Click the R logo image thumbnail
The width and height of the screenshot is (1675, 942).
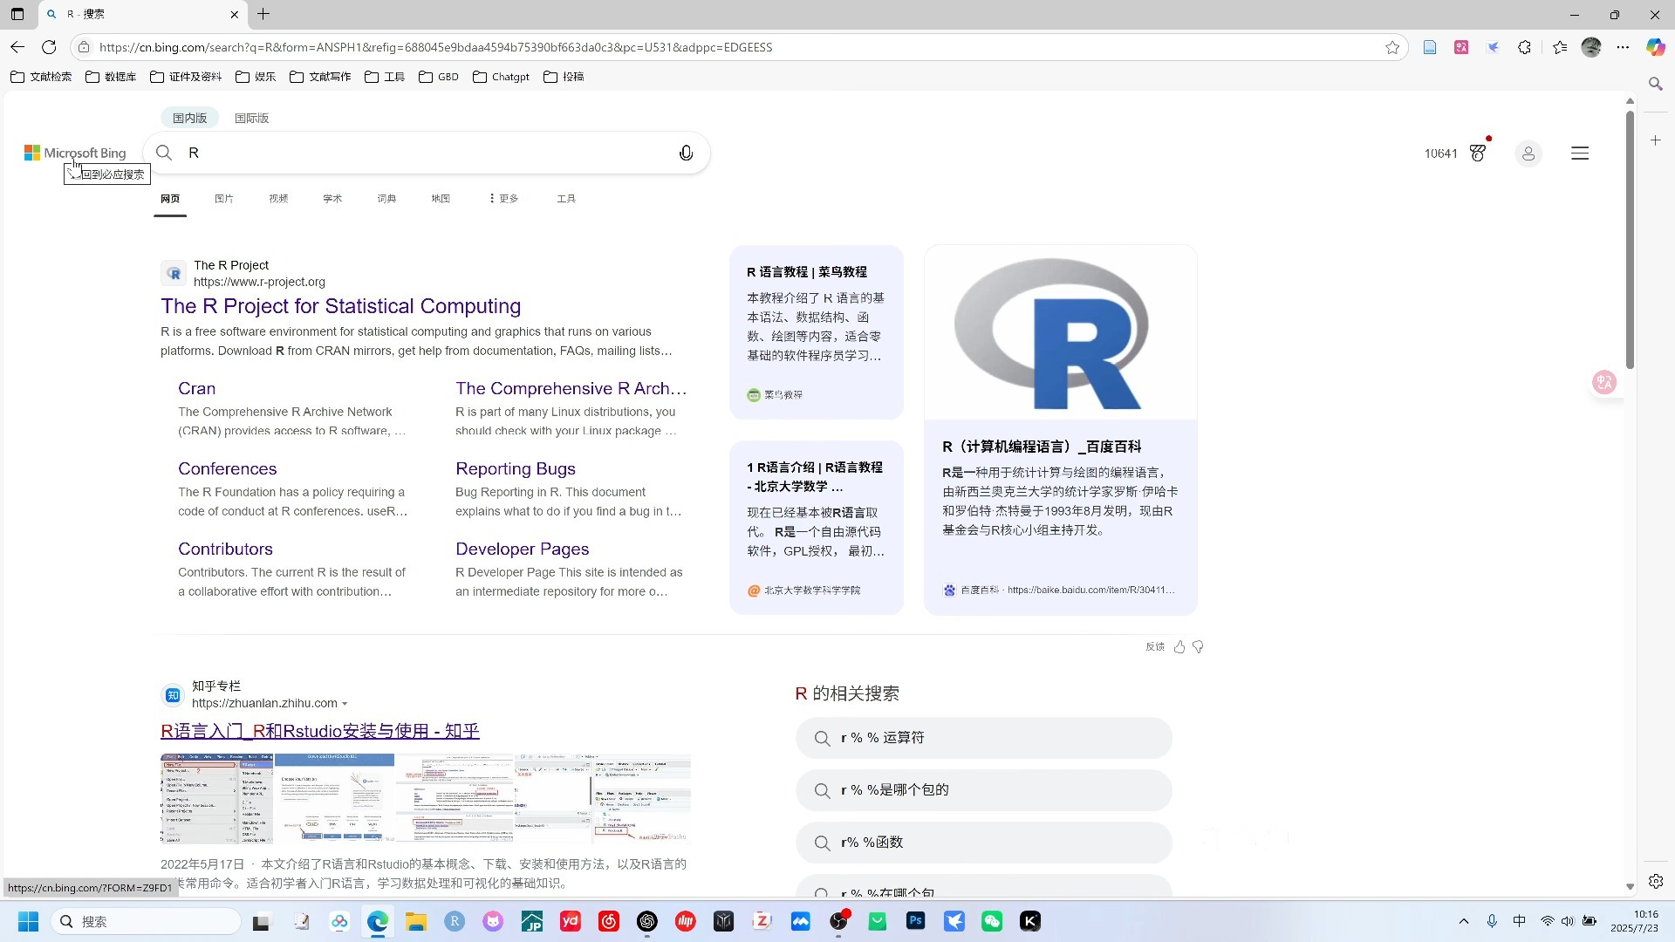click(x=1060, y=333)
